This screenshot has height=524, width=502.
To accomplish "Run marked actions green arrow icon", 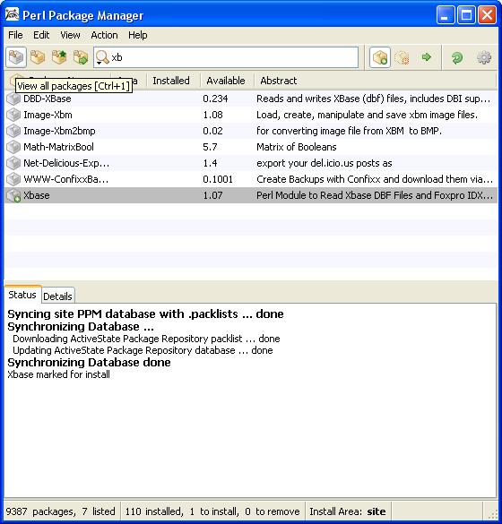I will (426, 57).
